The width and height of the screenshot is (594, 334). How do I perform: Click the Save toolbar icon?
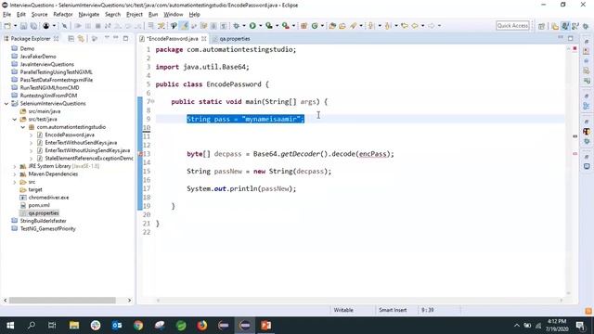coord(23,26)
